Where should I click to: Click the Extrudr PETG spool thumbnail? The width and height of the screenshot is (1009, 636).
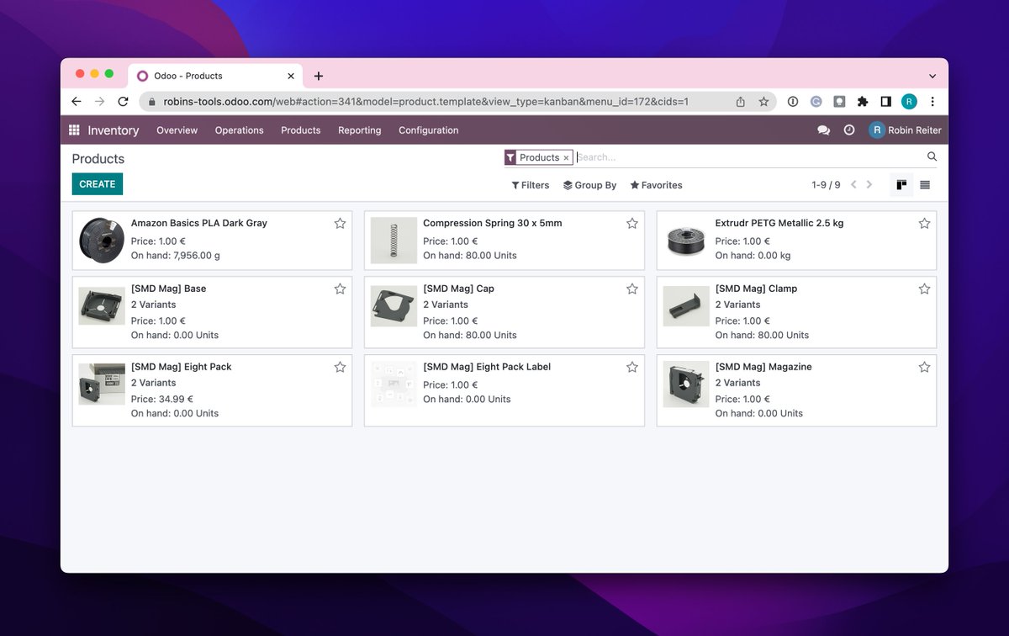click(x=686, y=240)
